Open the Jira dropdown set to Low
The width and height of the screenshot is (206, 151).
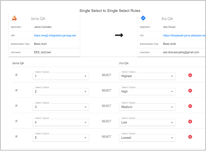click(x=147, y=123)
